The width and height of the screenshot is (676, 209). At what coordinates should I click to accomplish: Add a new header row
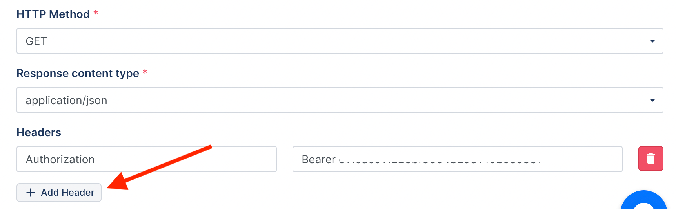click(x=59, y=193)
